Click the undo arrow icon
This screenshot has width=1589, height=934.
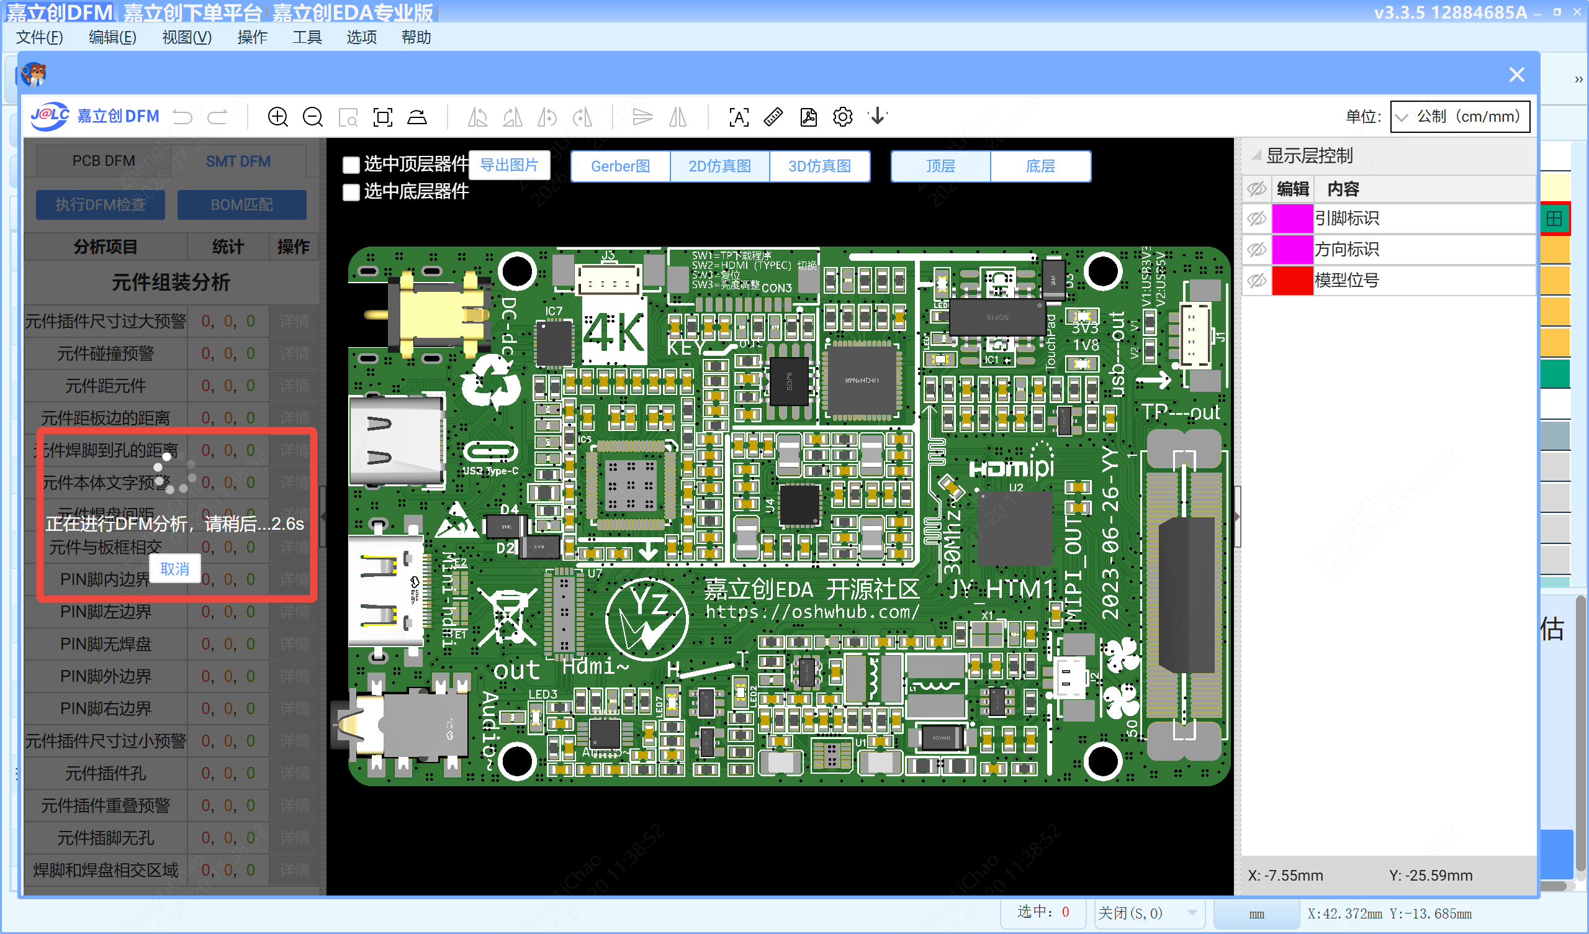pos(183,117)
